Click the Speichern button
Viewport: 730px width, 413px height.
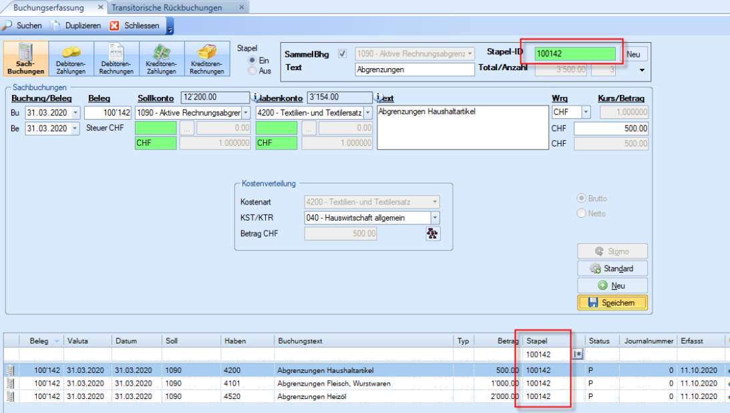click(x=612, y=303)
